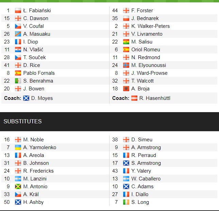Screen dimensions: 219x211
Task: Click substitute M. Lanzini's name
Action: 35,179
